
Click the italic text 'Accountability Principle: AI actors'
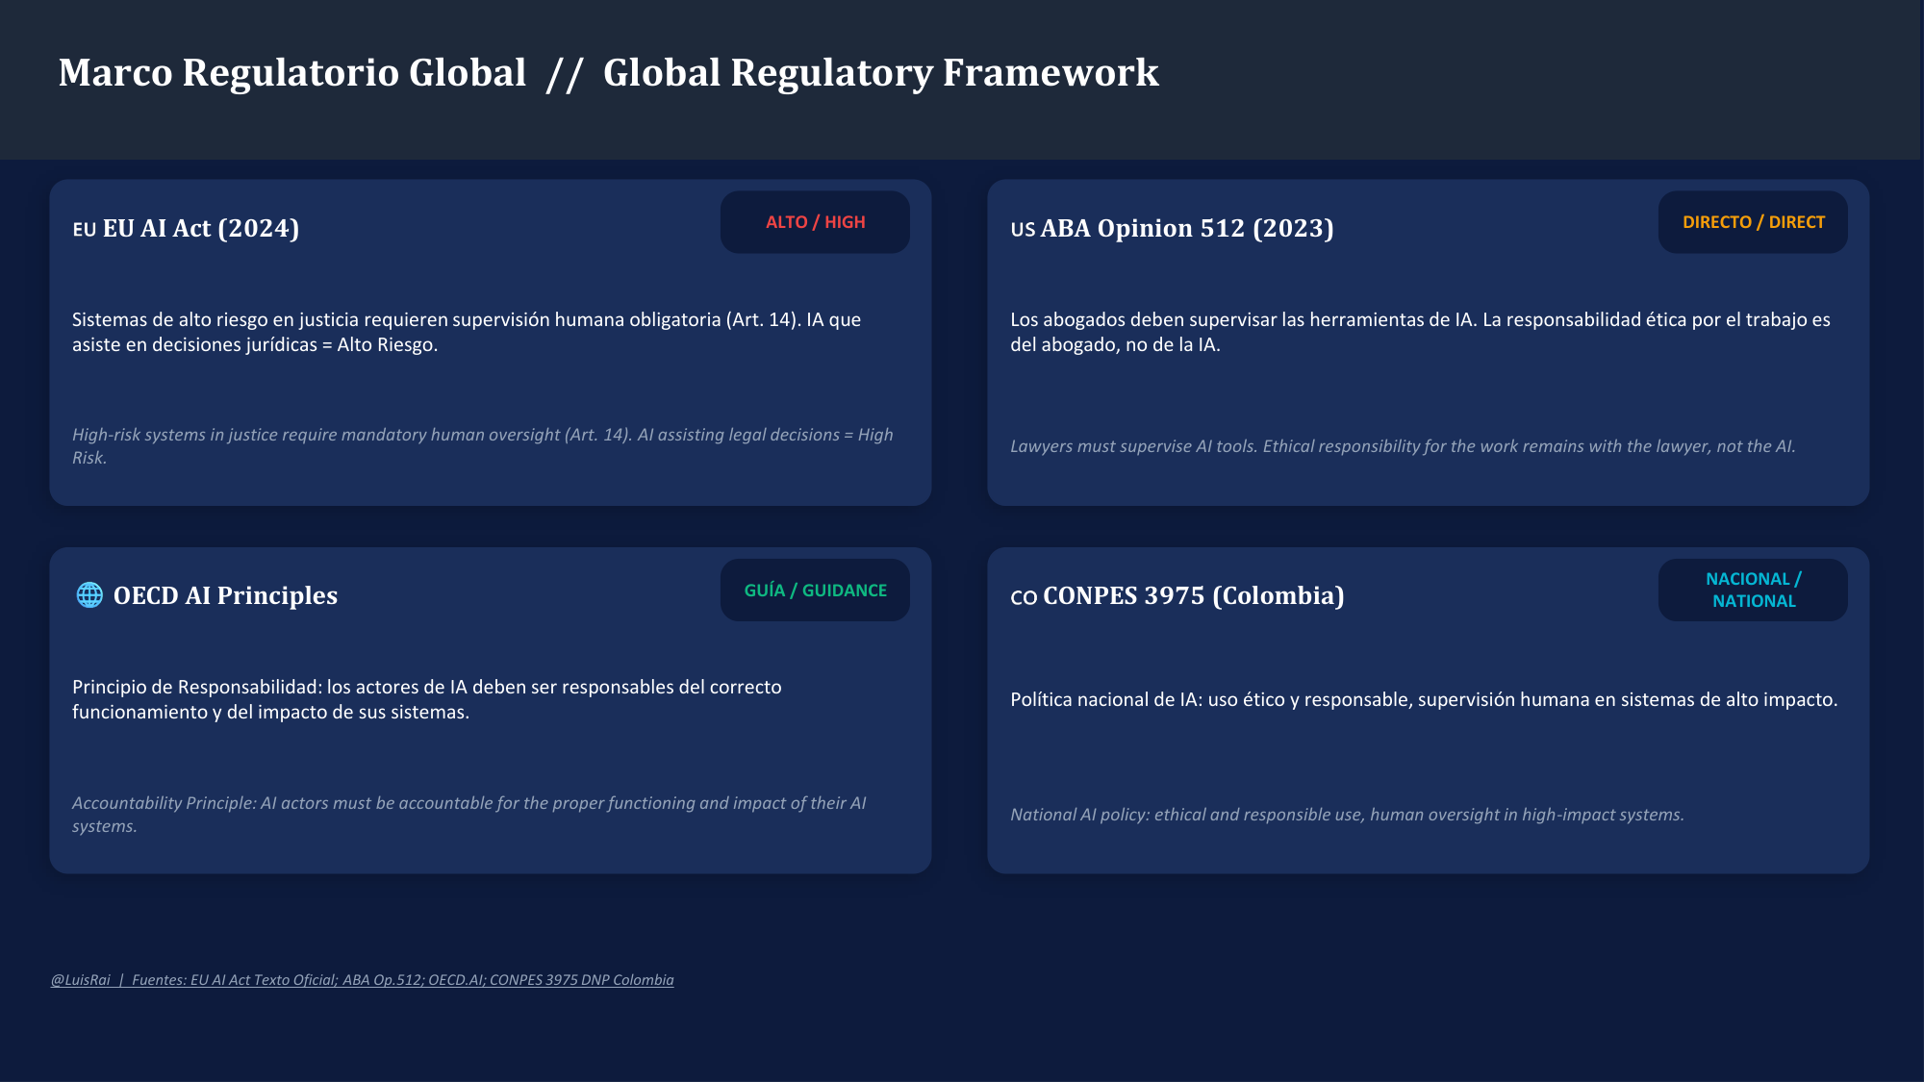coord(469,815)
